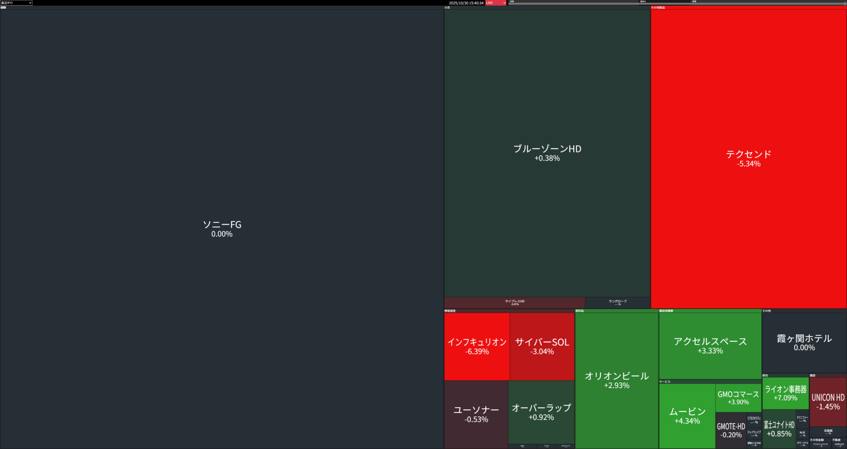This screenshot has width=847, height=449.
Task: Click the ブルーゾーンHD tile
Action: point(547,153)
